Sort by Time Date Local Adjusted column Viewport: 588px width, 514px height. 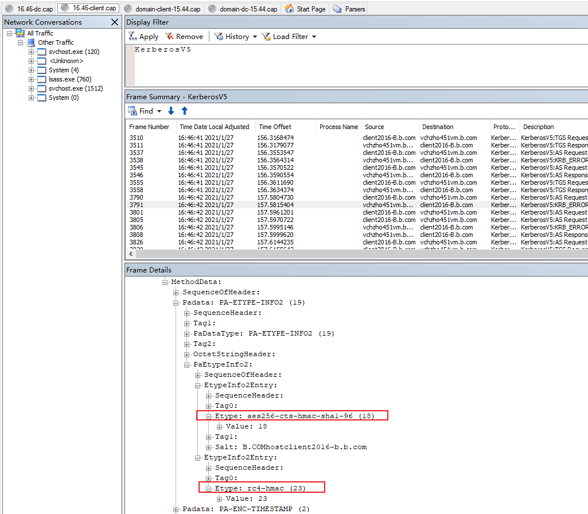[x=215, y=127]
